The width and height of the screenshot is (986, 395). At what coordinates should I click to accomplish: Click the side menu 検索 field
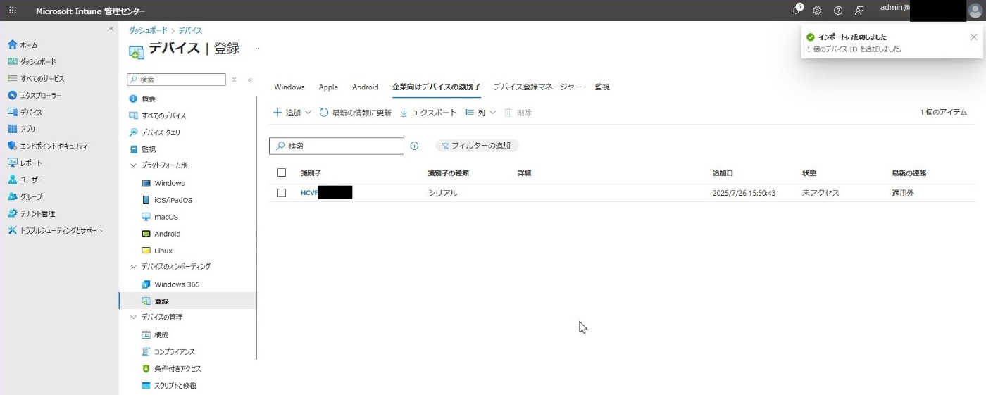176,80
